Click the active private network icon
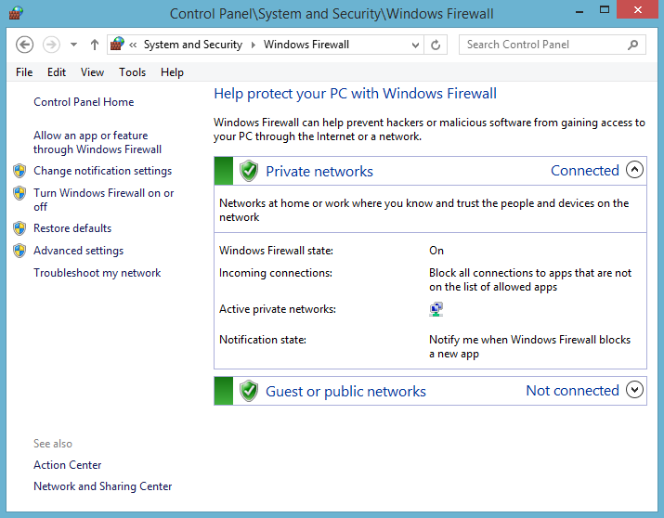This screenshot has height=518, width=664. (x=436, y=310)
